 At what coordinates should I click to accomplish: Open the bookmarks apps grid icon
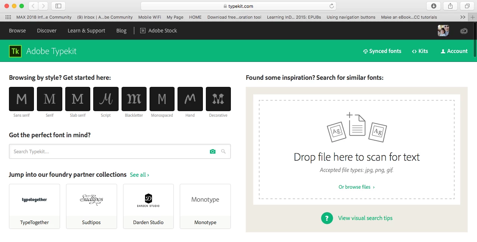[x=8, y=17]
